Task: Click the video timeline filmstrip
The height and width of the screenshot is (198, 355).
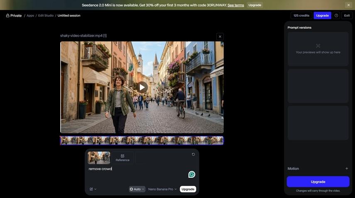Action: point(142,141)
